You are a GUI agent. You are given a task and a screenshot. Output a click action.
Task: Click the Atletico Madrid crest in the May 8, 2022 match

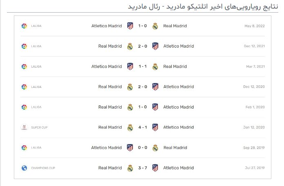tap(130, 26)
